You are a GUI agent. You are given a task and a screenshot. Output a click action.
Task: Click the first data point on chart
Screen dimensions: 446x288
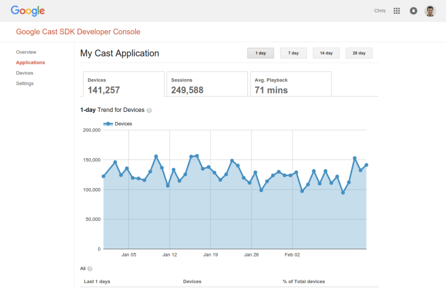coord(103,177)
